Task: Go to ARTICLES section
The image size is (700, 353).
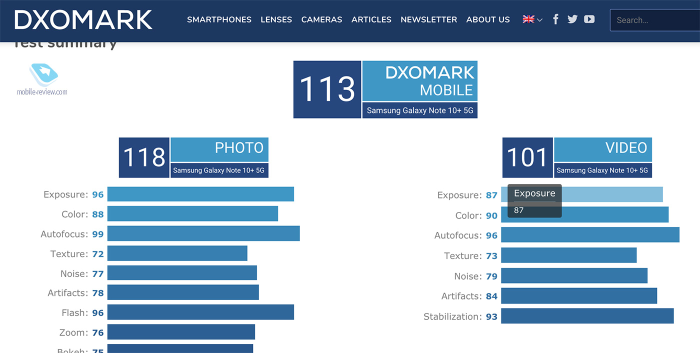Action: pos(371,19)
